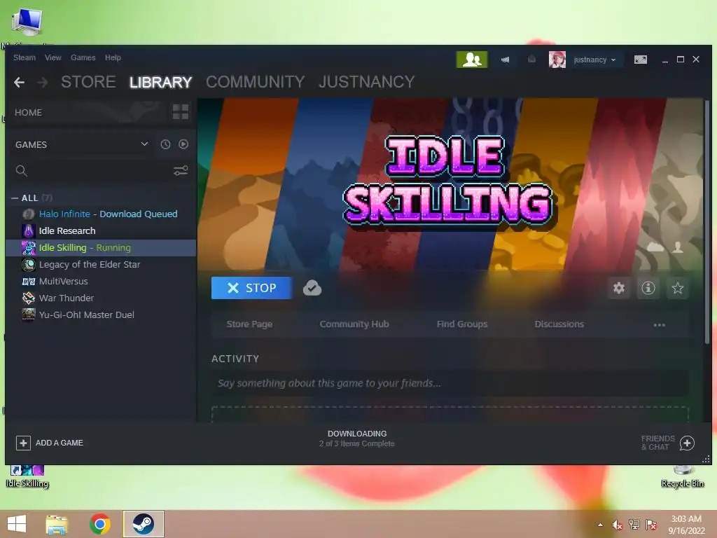
Task: Open the DOWNLOADING status area
Action: point(356,439)
